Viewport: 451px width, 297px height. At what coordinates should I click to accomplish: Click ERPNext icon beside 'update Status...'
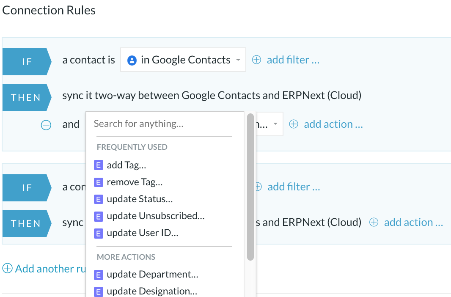tap(99, 199)
